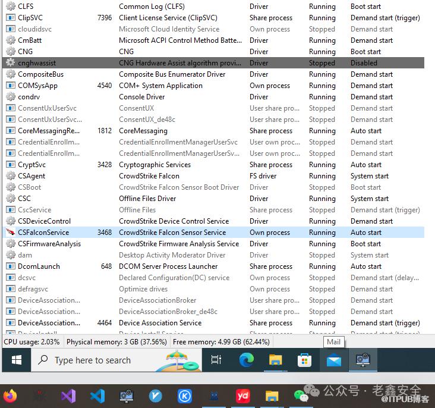Image resolution: width=435 pixels, height=408 pixels.
Task: Open Microsoft Store from the taskbar
Action: (x=304, y=360)
